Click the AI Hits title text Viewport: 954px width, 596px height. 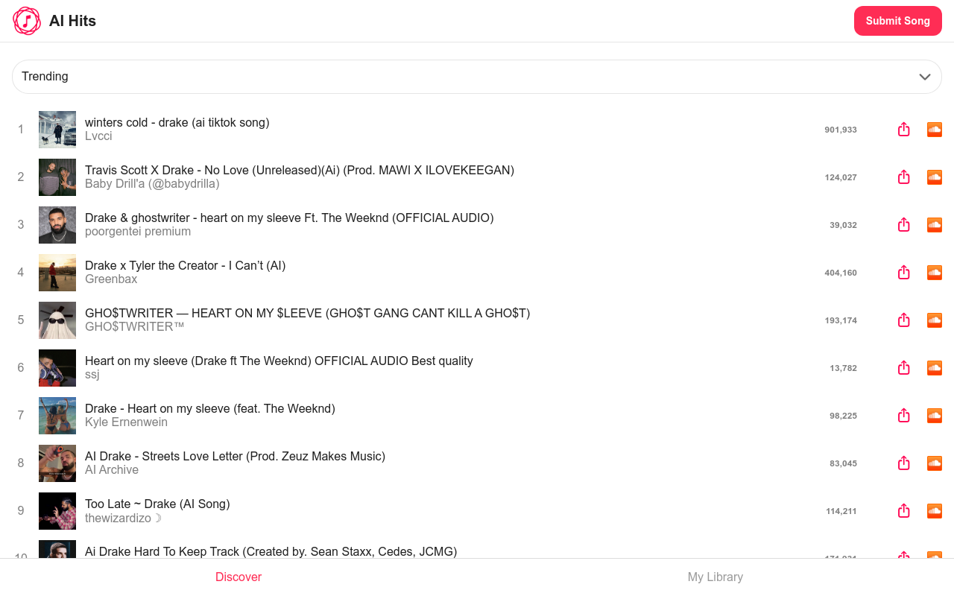point(72,21)
